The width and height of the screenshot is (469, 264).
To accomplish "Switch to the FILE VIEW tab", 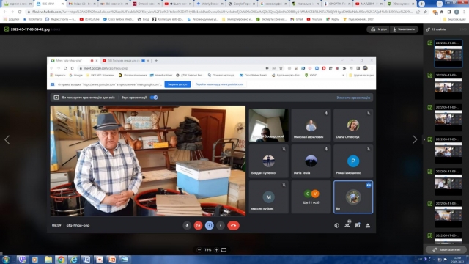I will coord(48,4).
